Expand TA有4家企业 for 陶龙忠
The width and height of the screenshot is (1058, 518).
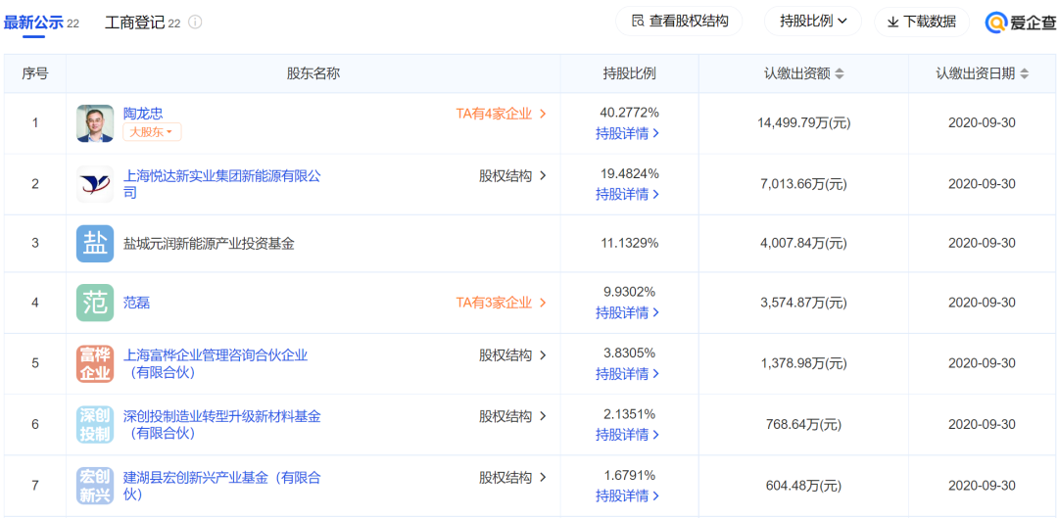(x=502, y=114)
